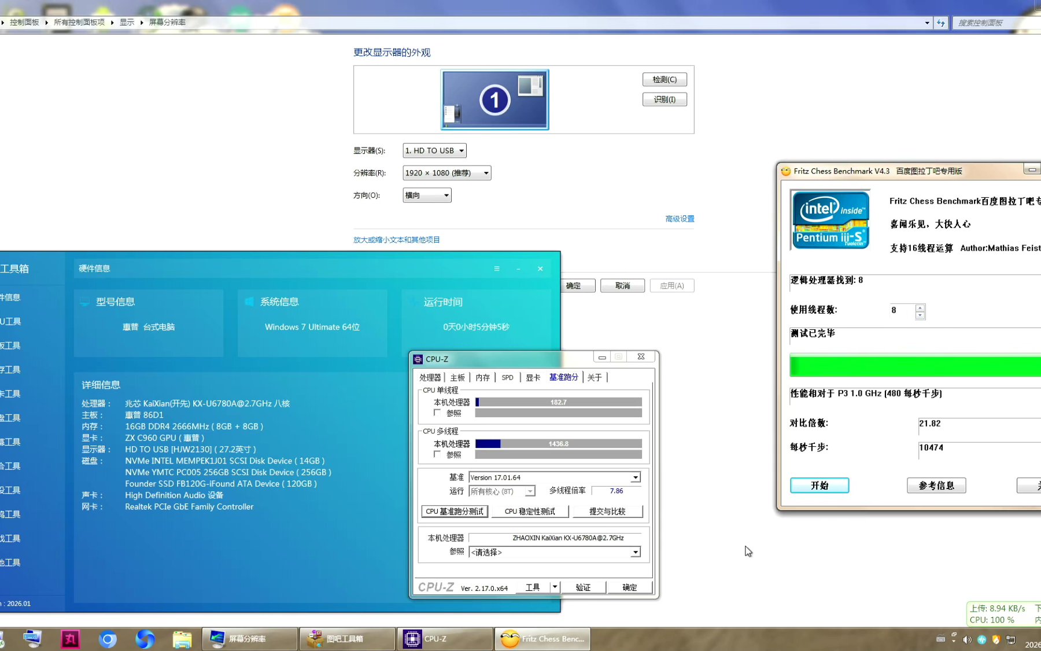Click the CPU 稳定性测试 button
1041x651 pixels.
(530, 512)
